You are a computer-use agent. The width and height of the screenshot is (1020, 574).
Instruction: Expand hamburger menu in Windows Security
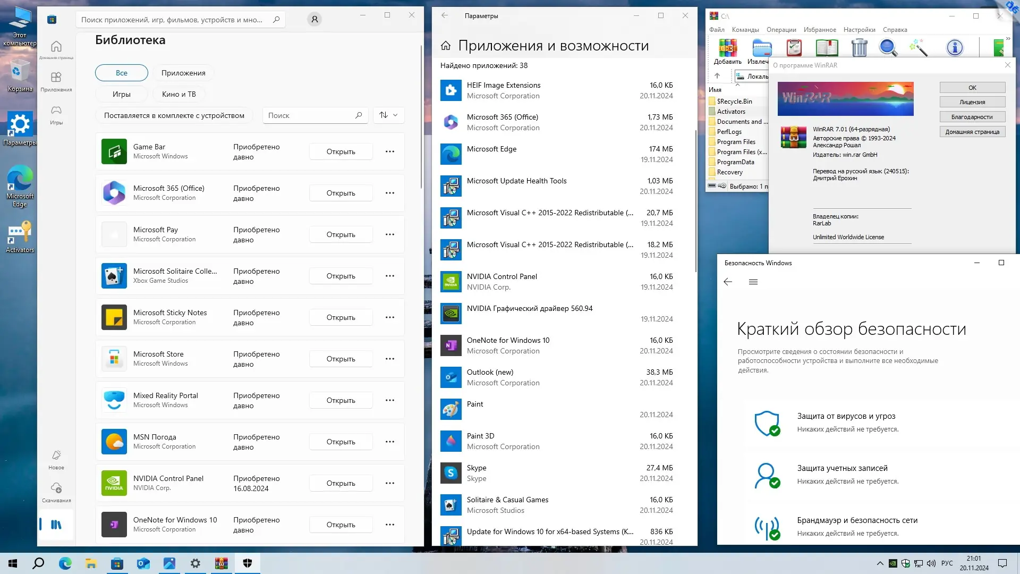(753, 282)
